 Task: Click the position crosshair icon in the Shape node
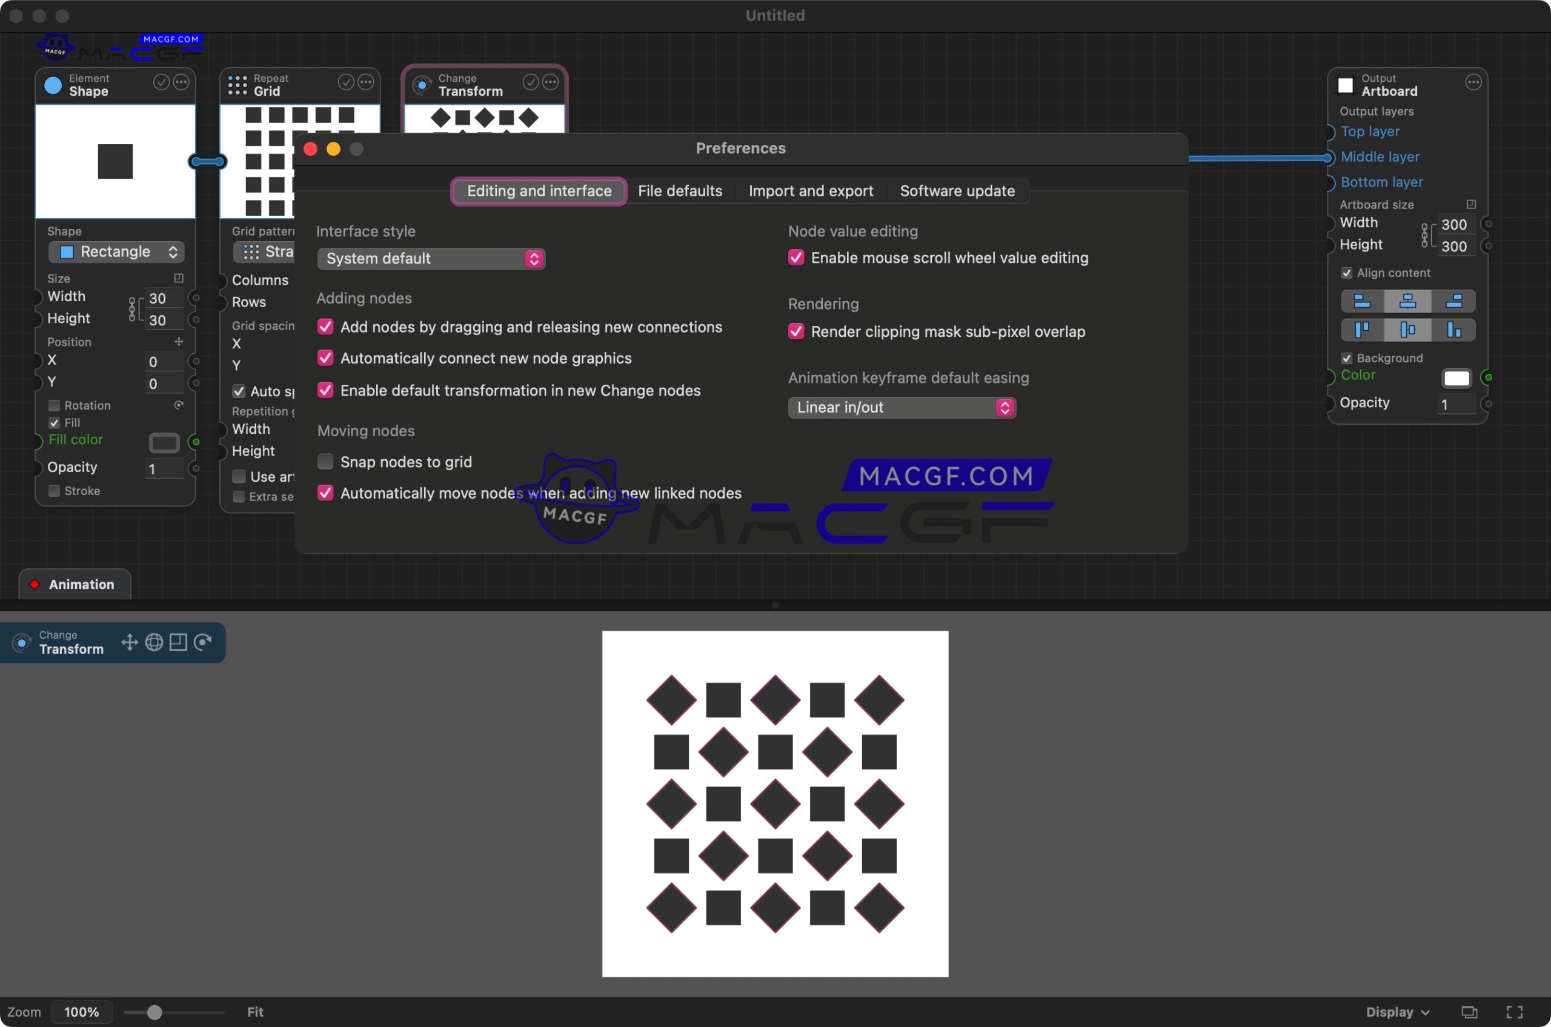point(178,341)
